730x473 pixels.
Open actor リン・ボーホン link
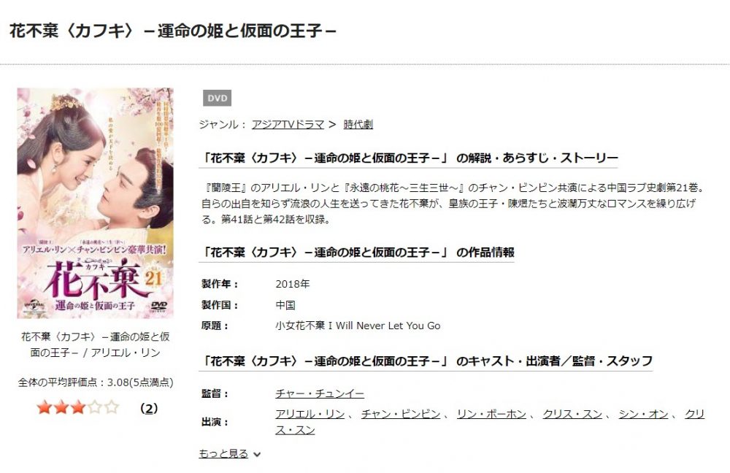pos(491,414)
